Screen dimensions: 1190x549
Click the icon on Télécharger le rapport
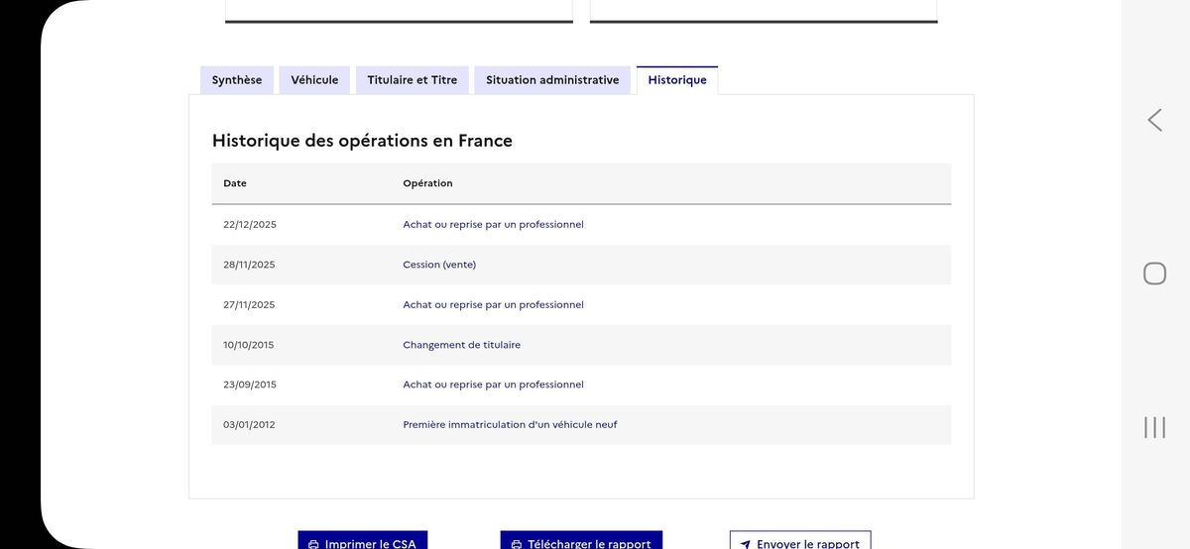[516, 544]
